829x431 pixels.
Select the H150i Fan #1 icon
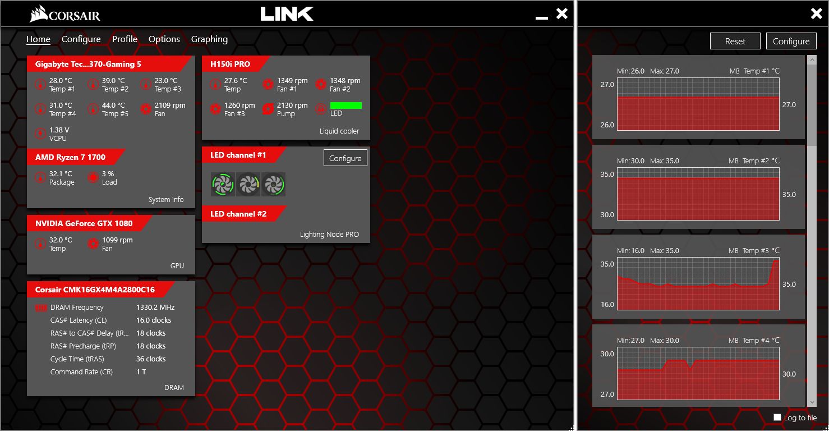pyautogui.click(x=268, y=85)
